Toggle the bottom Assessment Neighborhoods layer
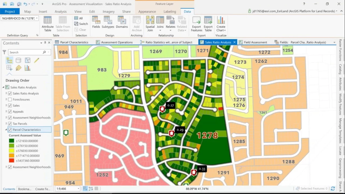Image resolution: width=345 pixels, height=194 pixels. pos(10,167)
